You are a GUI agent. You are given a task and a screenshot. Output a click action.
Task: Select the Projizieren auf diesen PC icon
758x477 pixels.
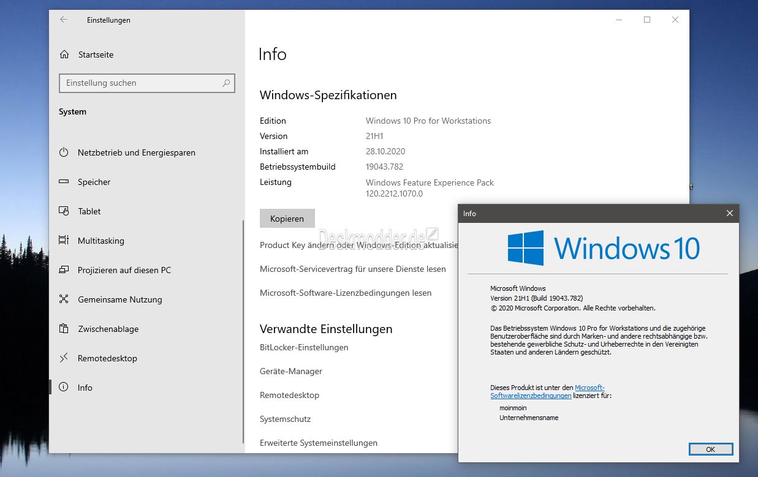[64, 270]
